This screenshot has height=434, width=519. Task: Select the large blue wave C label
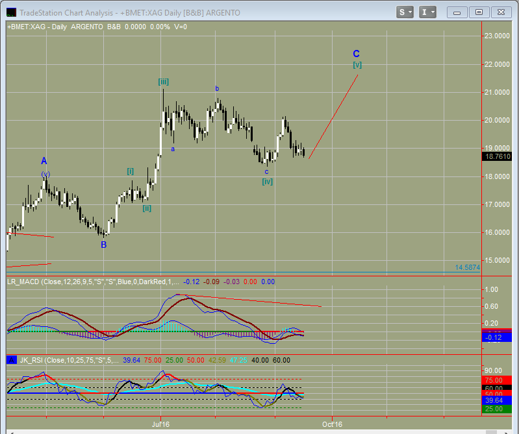click(356, 54)
